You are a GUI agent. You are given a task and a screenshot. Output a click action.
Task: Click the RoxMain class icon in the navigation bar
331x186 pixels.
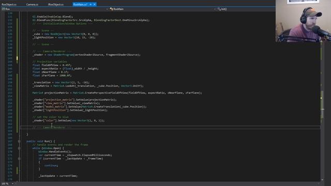point(111,9)
